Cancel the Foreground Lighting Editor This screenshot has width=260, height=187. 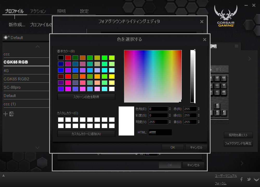(193, 165)
